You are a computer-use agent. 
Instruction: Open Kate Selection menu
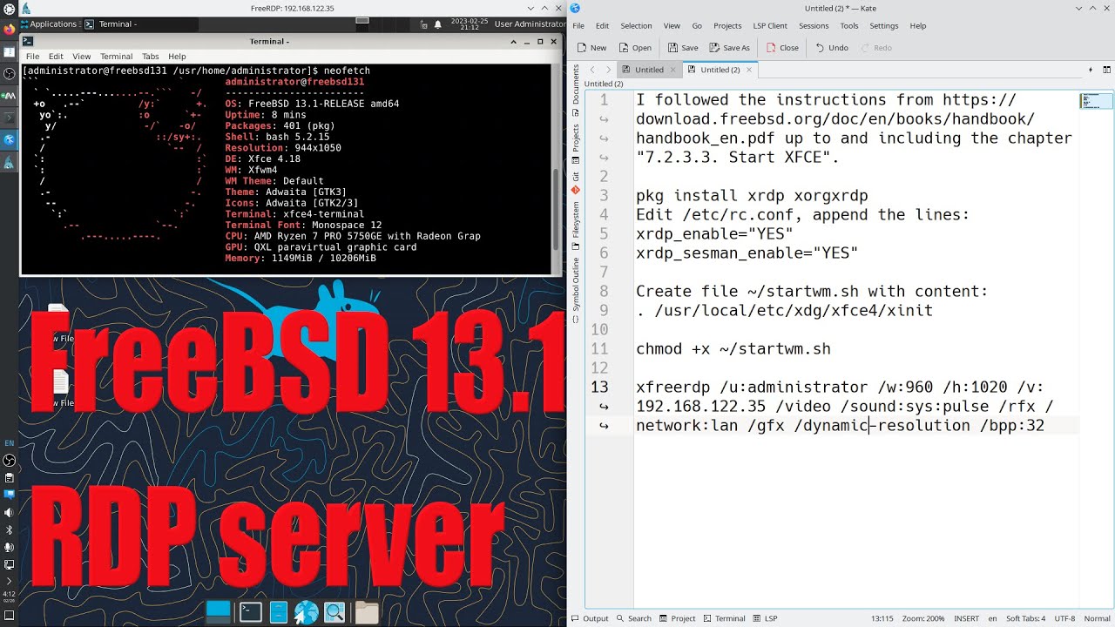636,26
